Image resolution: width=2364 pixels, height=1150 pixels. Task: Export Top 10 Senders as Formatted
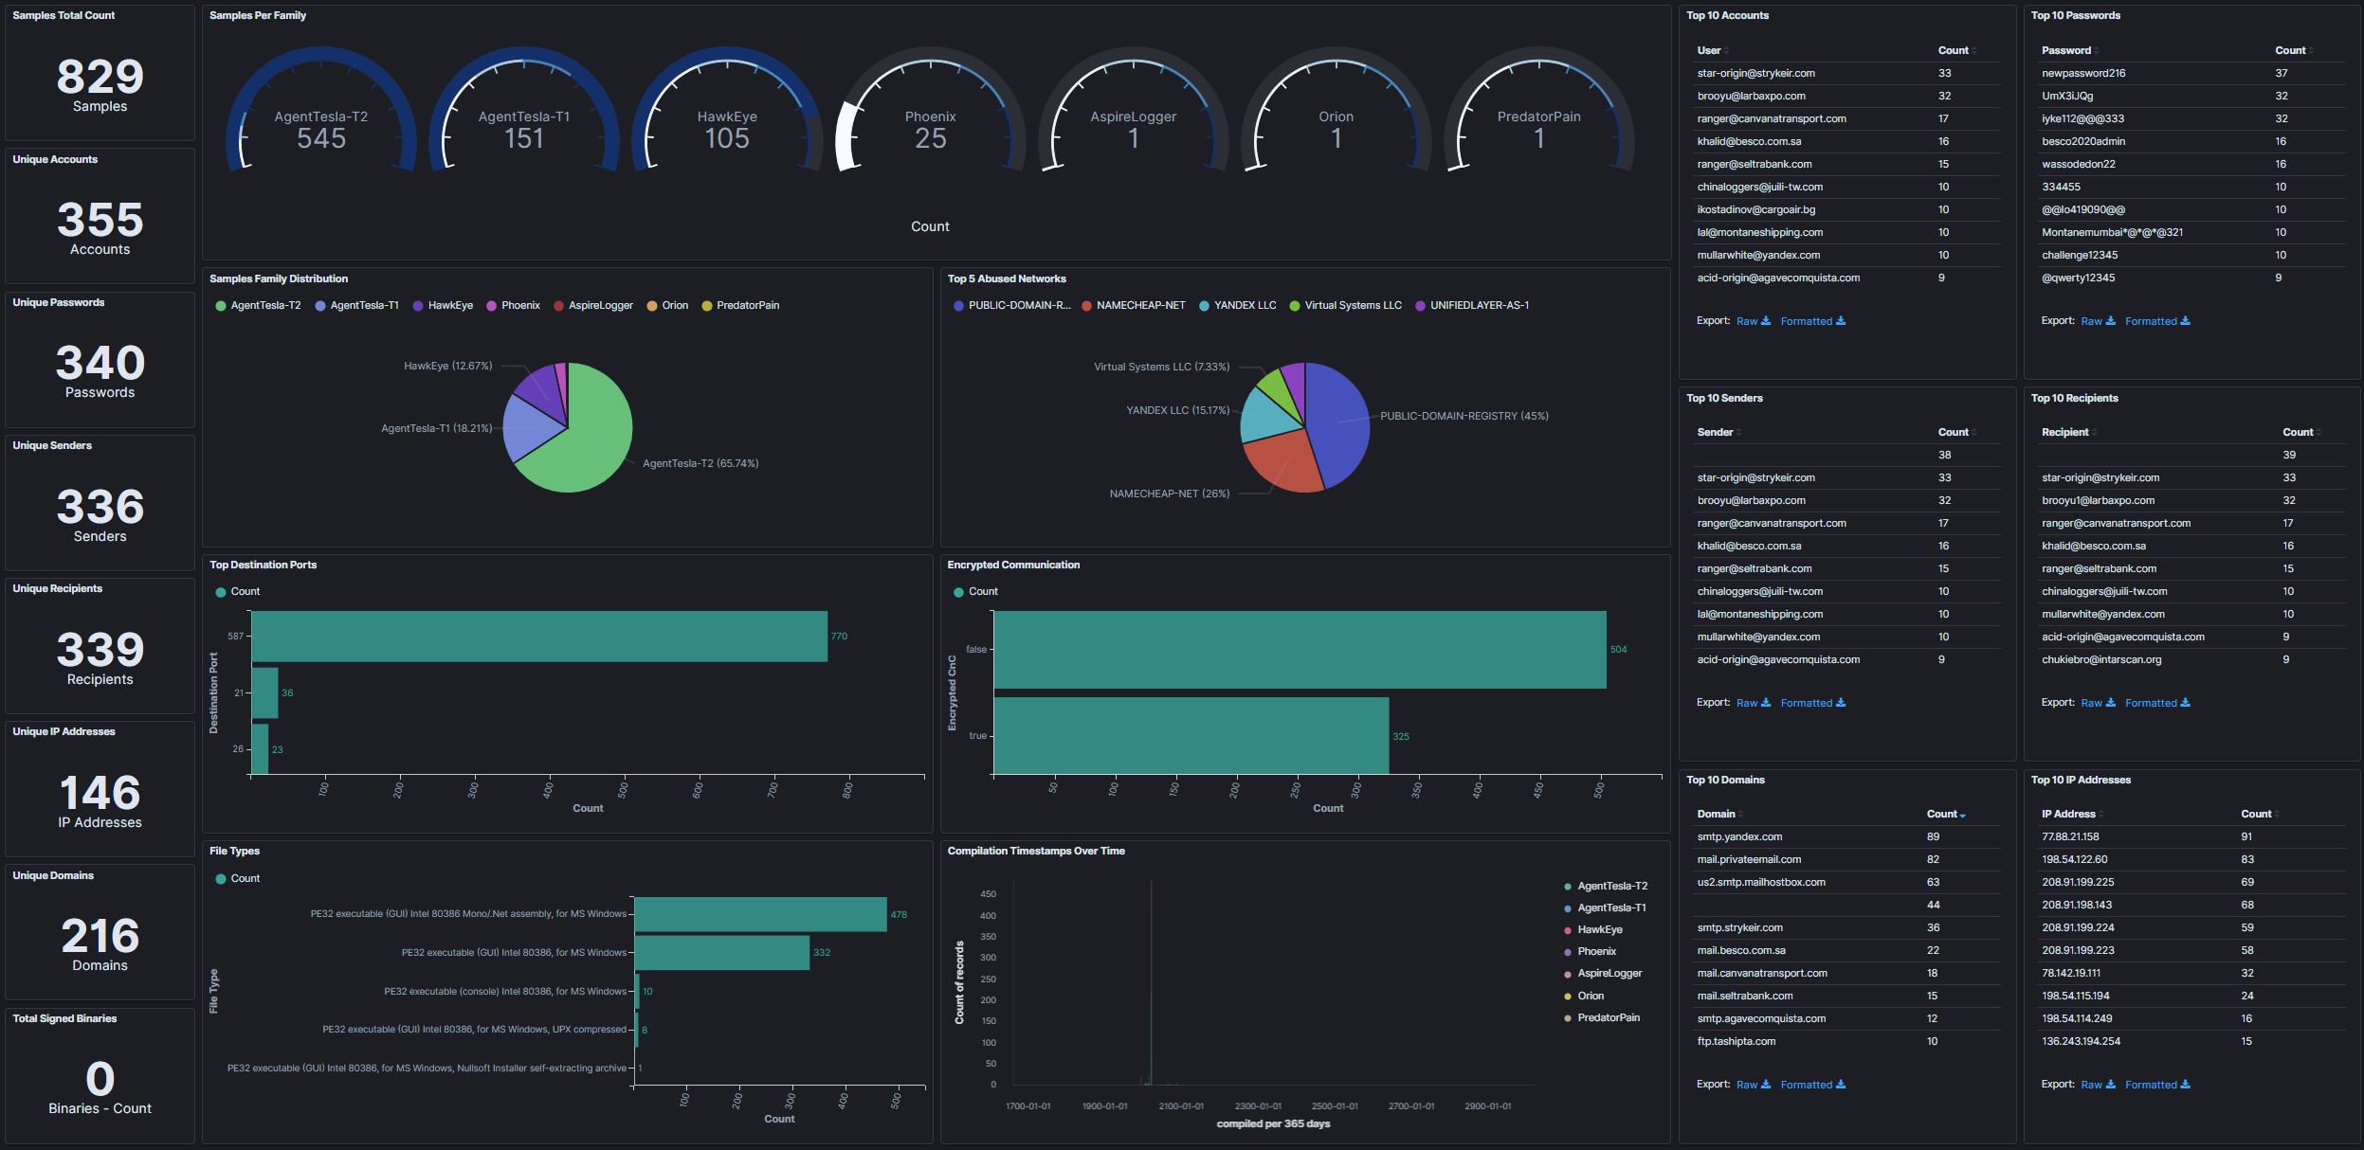coord(1812,703)
